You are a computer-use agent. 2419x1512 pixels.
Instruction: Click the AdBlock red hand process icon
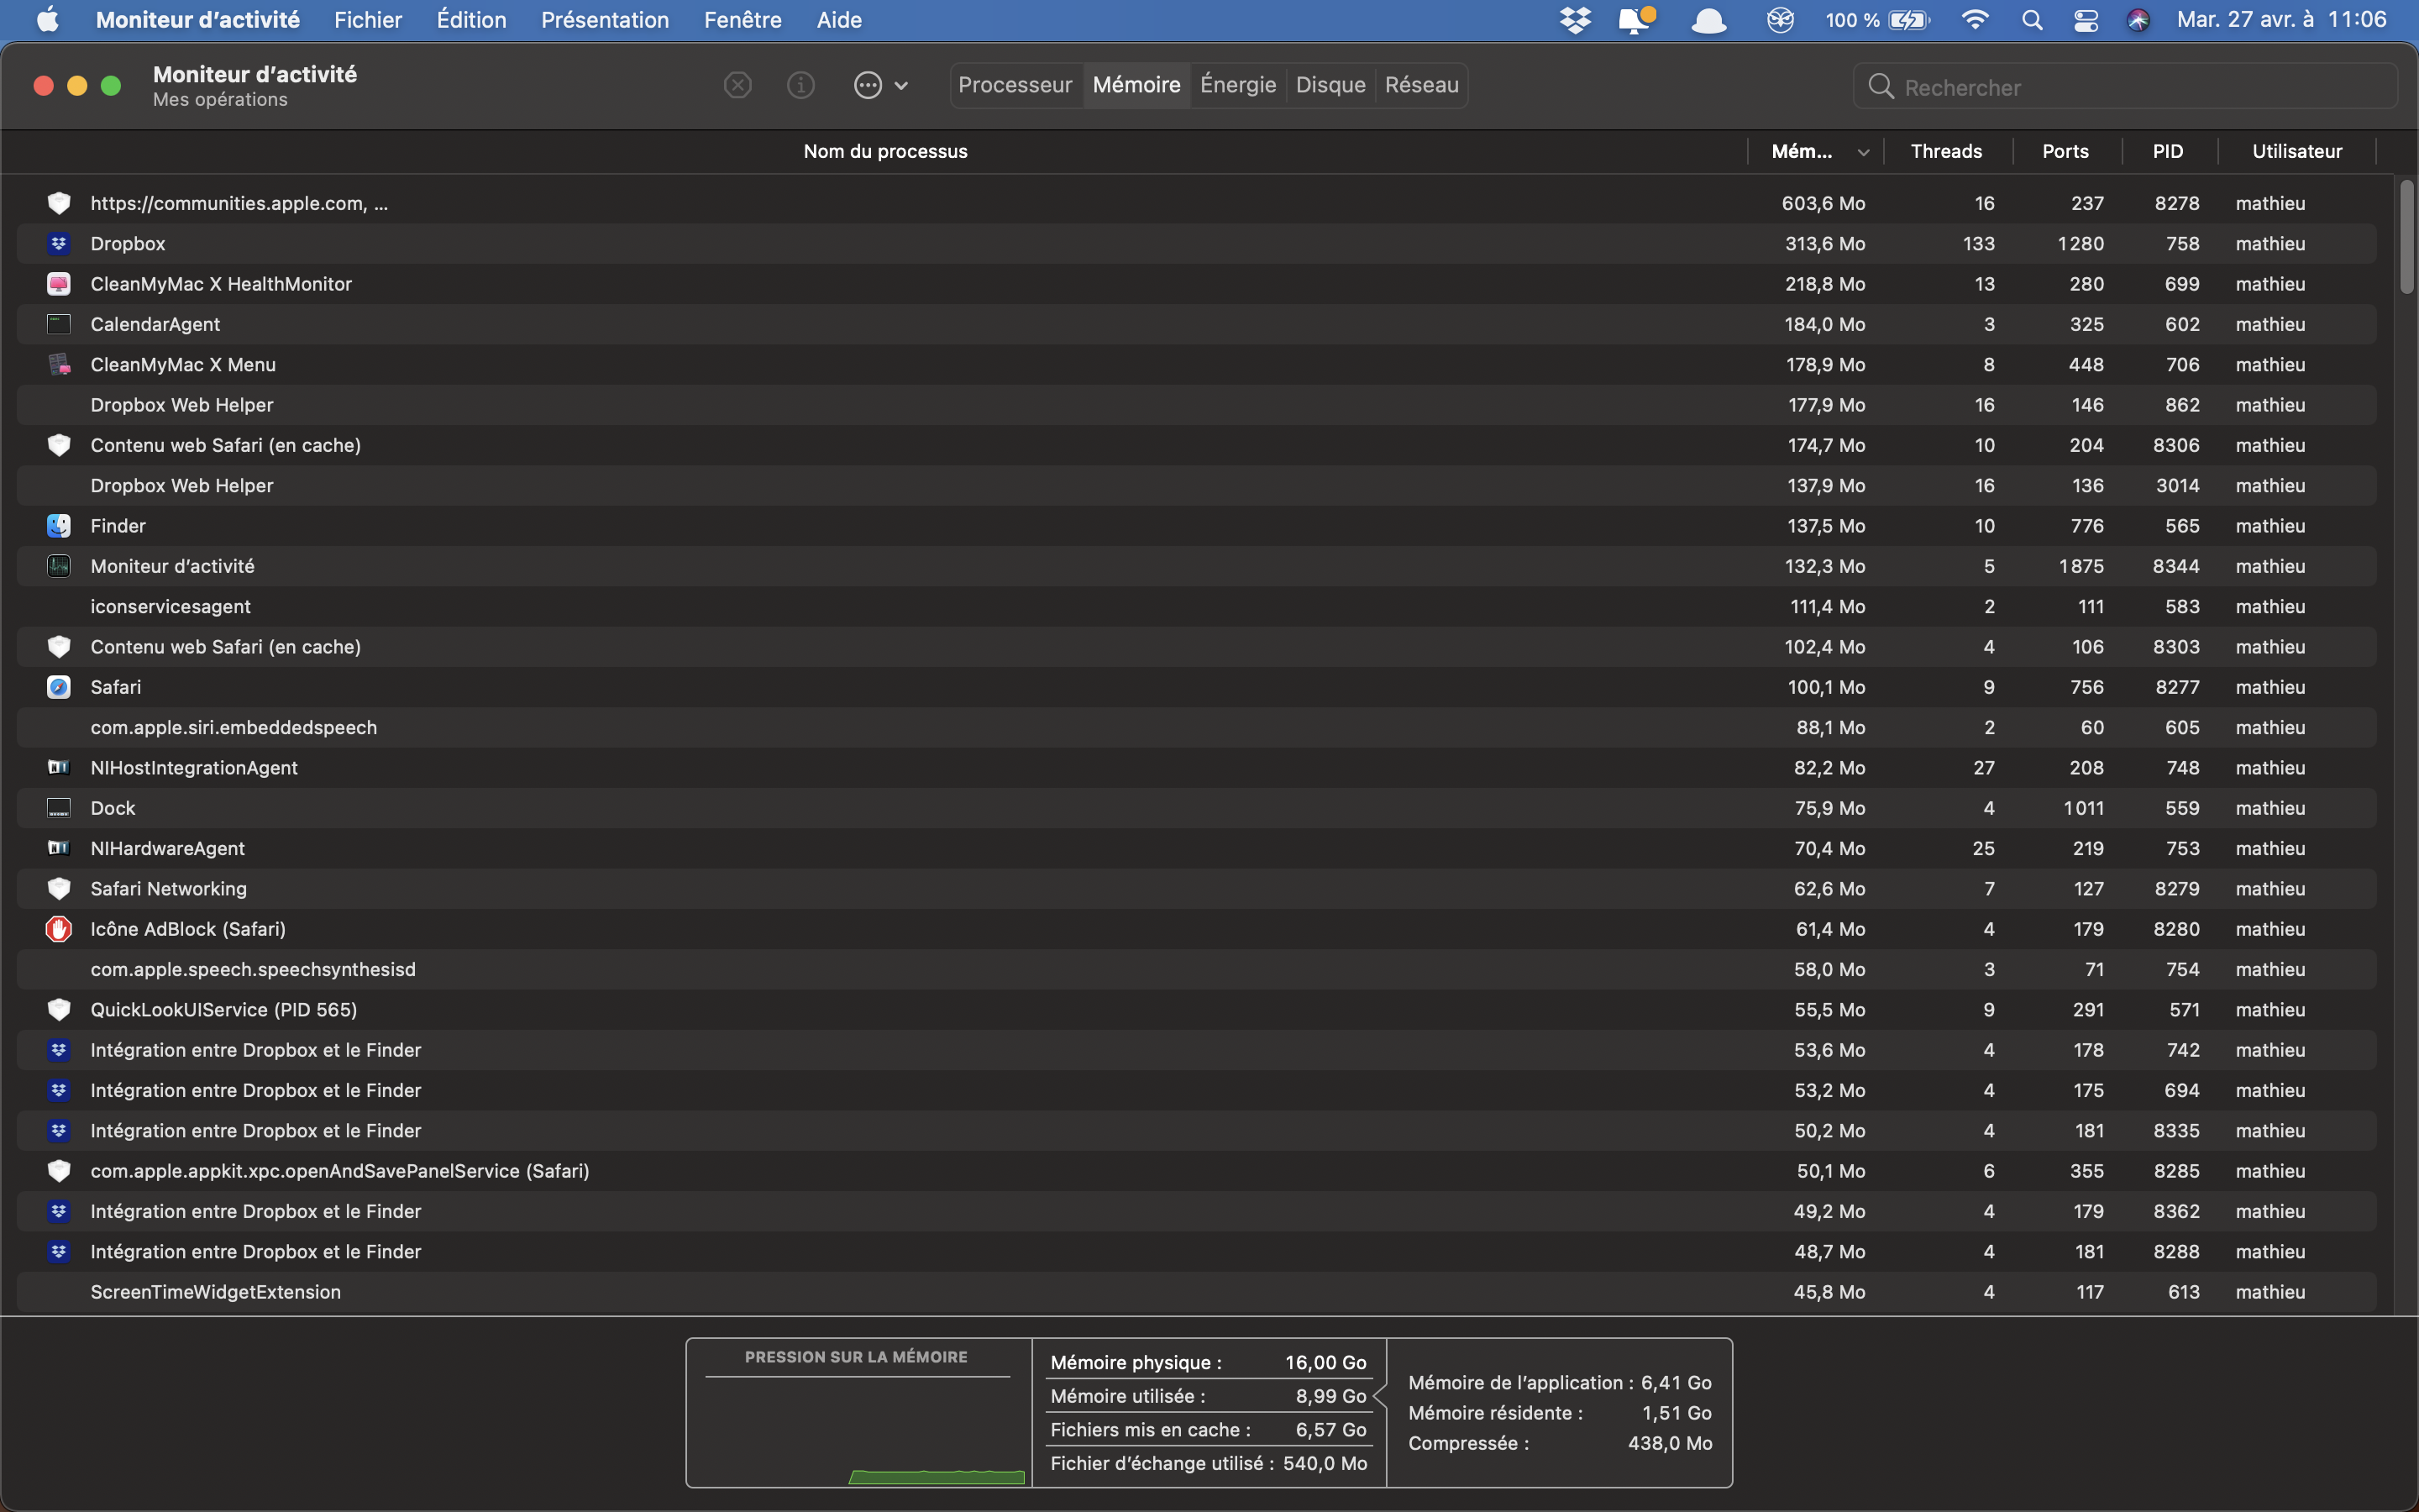tap(59, 929)
